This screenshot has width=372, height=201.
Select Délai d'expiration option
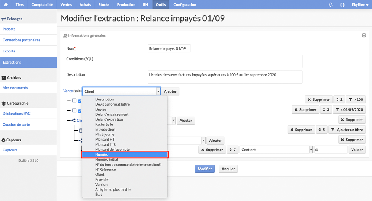[x=109, y=119]
